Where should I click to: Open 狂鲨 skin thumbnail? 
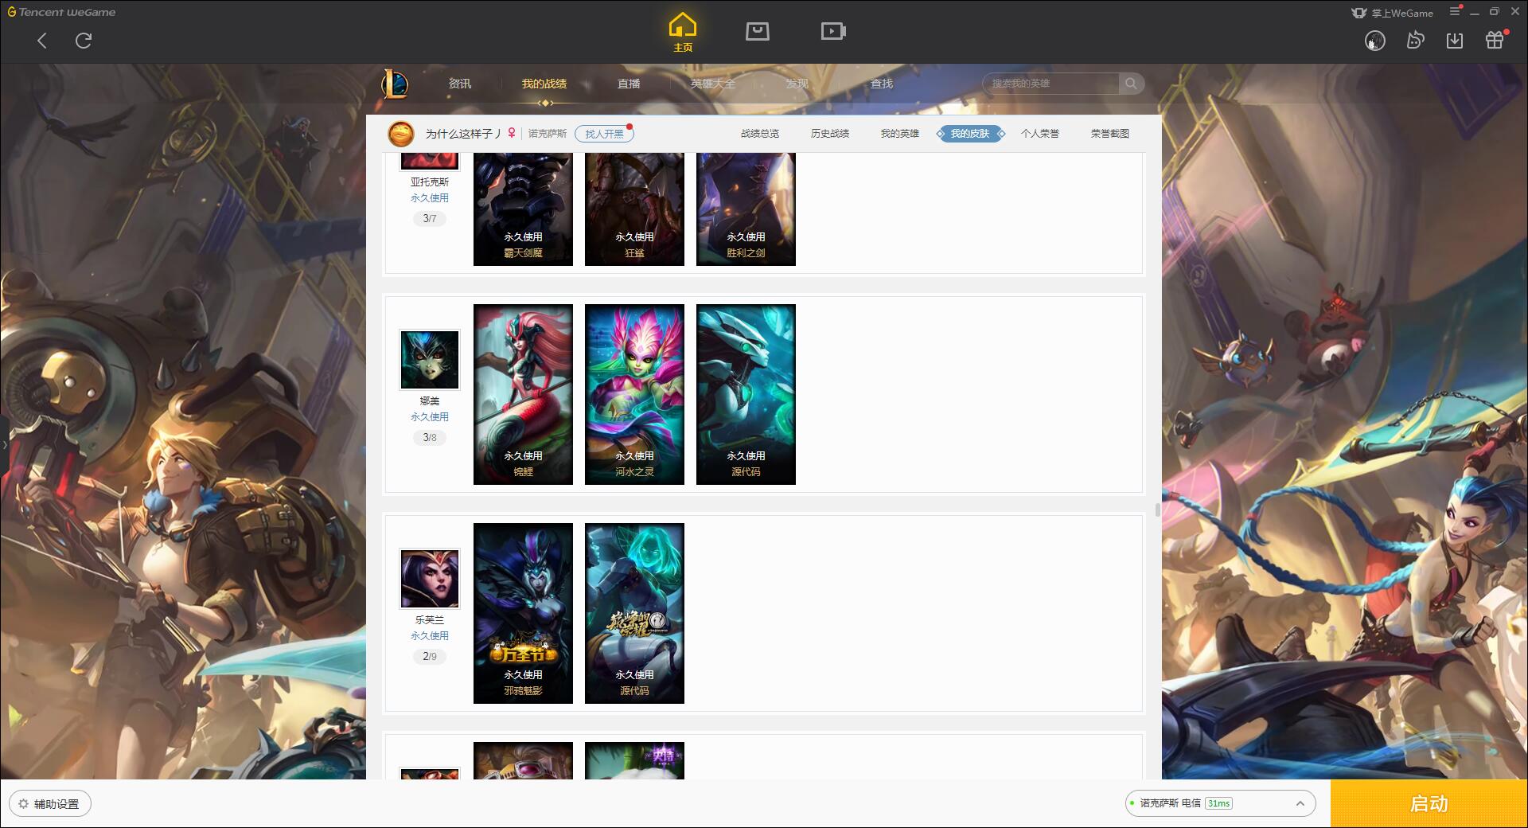click(634, 209)
